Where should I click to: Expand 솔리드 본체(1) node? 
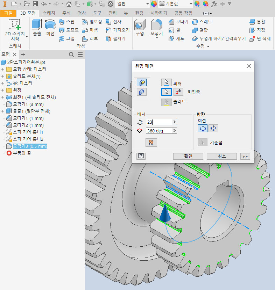tap(3, 76)
